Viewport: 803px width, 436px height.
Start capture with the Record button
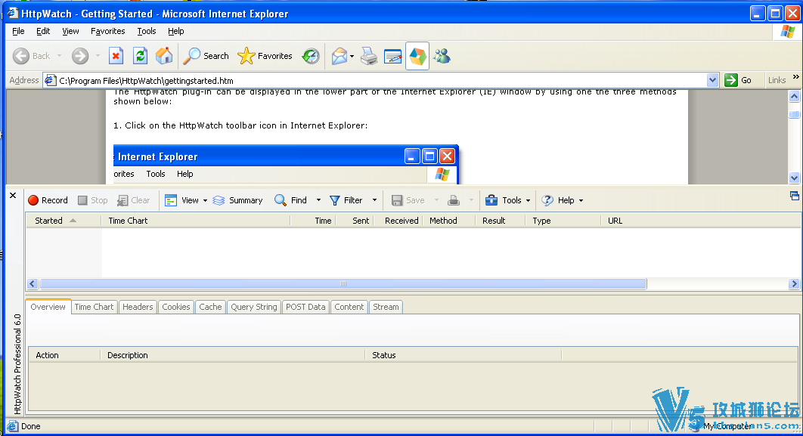pos(48,200)
